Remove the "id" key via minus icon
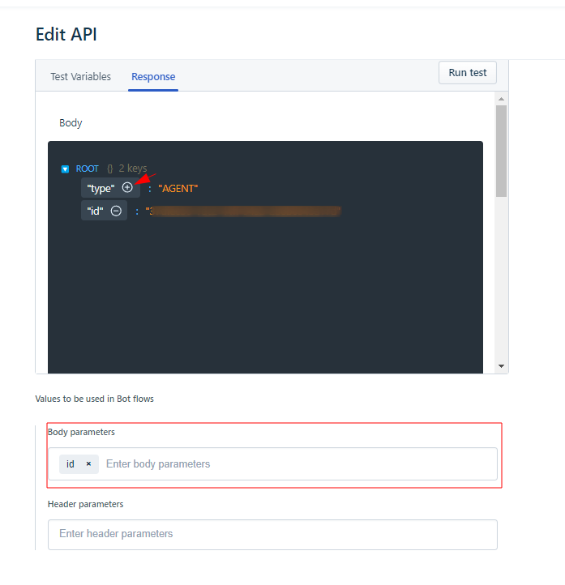This screenshot has width=565, height=585. pos(116,211)
